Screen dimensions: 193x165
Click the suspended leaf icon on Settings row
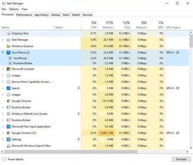[79, 139]
